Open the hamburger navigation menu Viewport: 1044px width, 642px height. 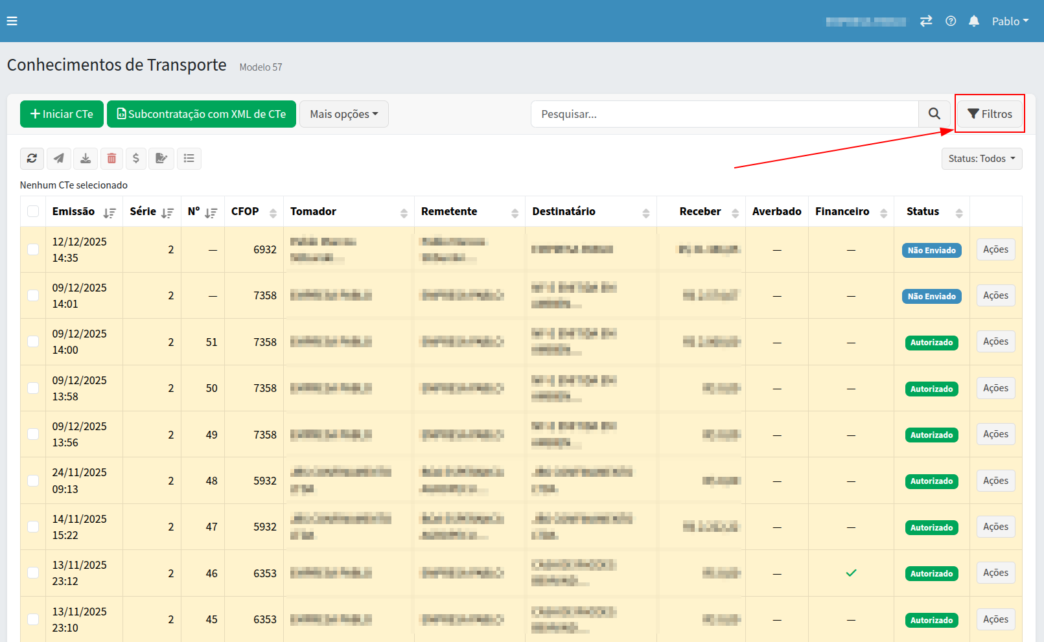pyautogui.click(x=12, y=21)
